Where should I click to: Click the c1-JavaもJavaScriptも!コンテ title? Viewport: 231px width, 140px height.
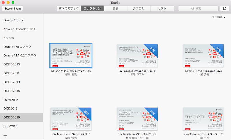coord(137,134)
